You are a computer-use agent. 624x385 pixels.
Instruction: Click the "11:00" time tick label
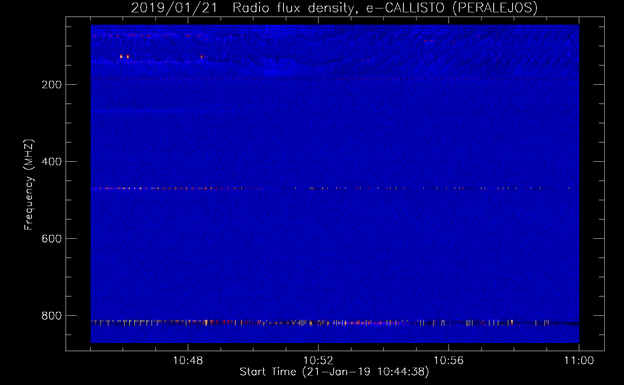tap(579, 361)
